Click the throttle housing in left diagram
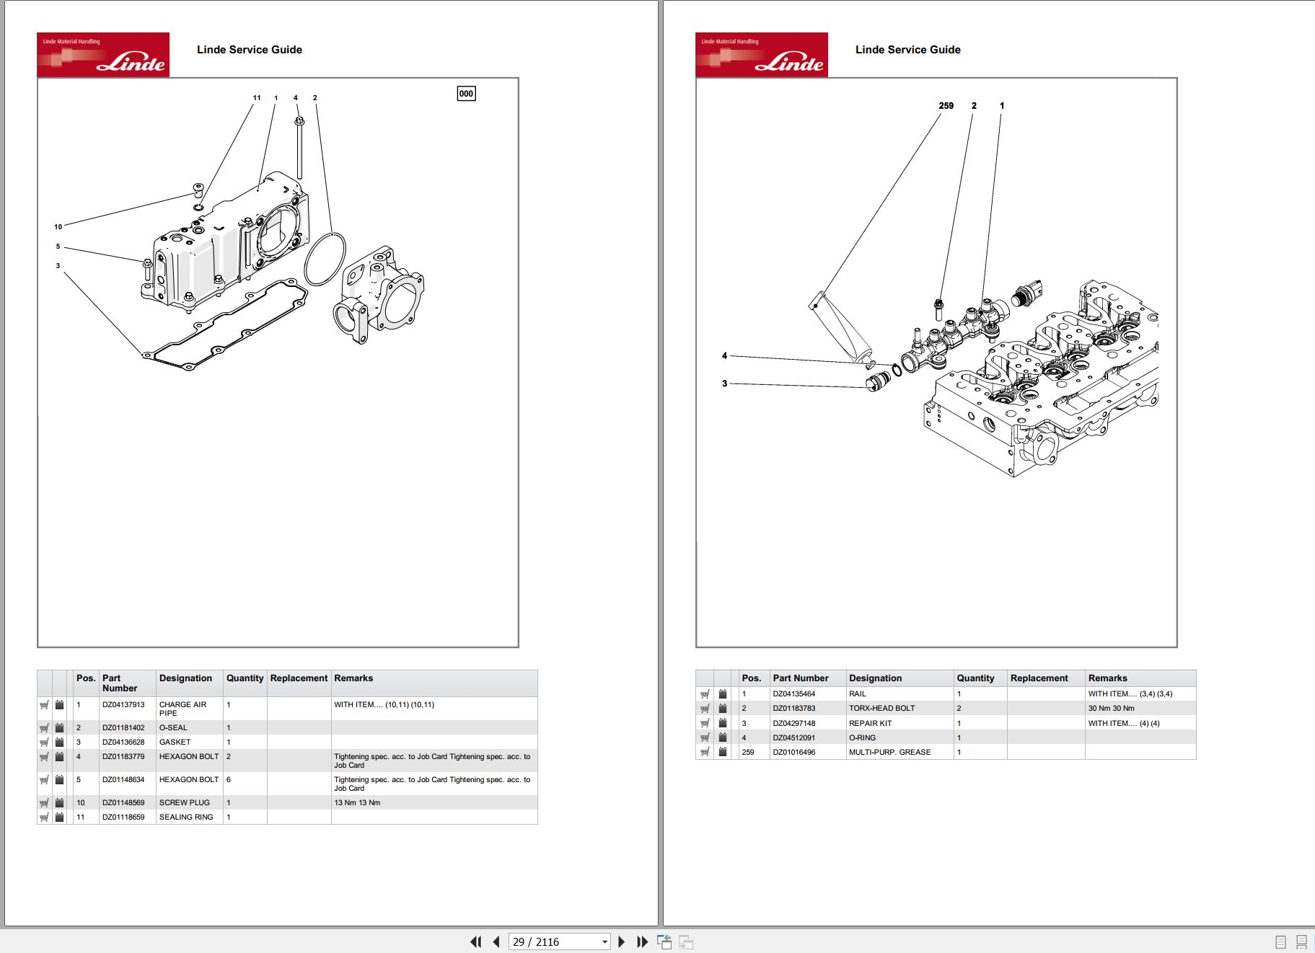The image size is (1315, 953). 378,295
